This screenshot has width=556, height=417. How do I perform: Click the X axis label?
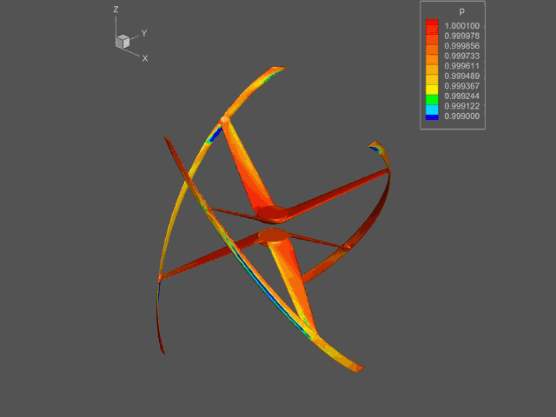pos(145,58)
